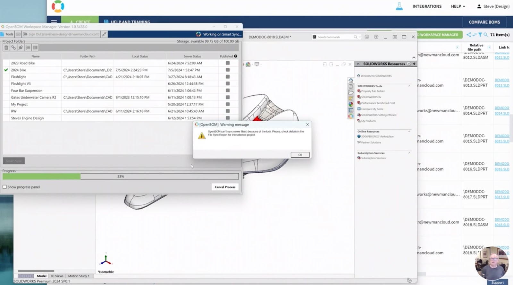The image size is (513, 285).
Task: Open the Search Commands magnifier dropdown arrow
Action: 360,37
